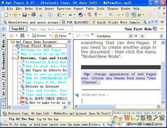Click the yellow sticky note toolbar icon
Image resolution: width=167 pixels, height=128 pixels.
(118, 15)
